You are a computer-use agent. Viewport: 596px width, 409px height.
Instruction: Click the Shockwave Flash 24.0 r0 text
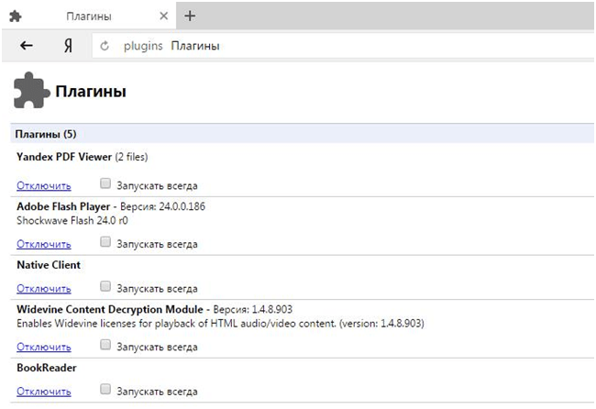[x=72, y=220]
